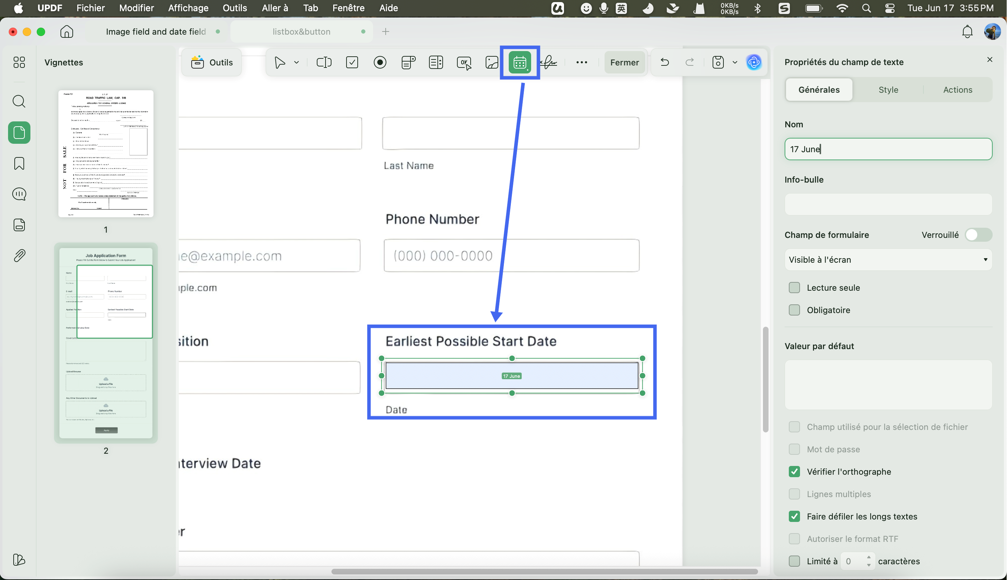Click the Info-bulle input field
This screenshot has height=580, width=1007.
(x=888, y=204)
